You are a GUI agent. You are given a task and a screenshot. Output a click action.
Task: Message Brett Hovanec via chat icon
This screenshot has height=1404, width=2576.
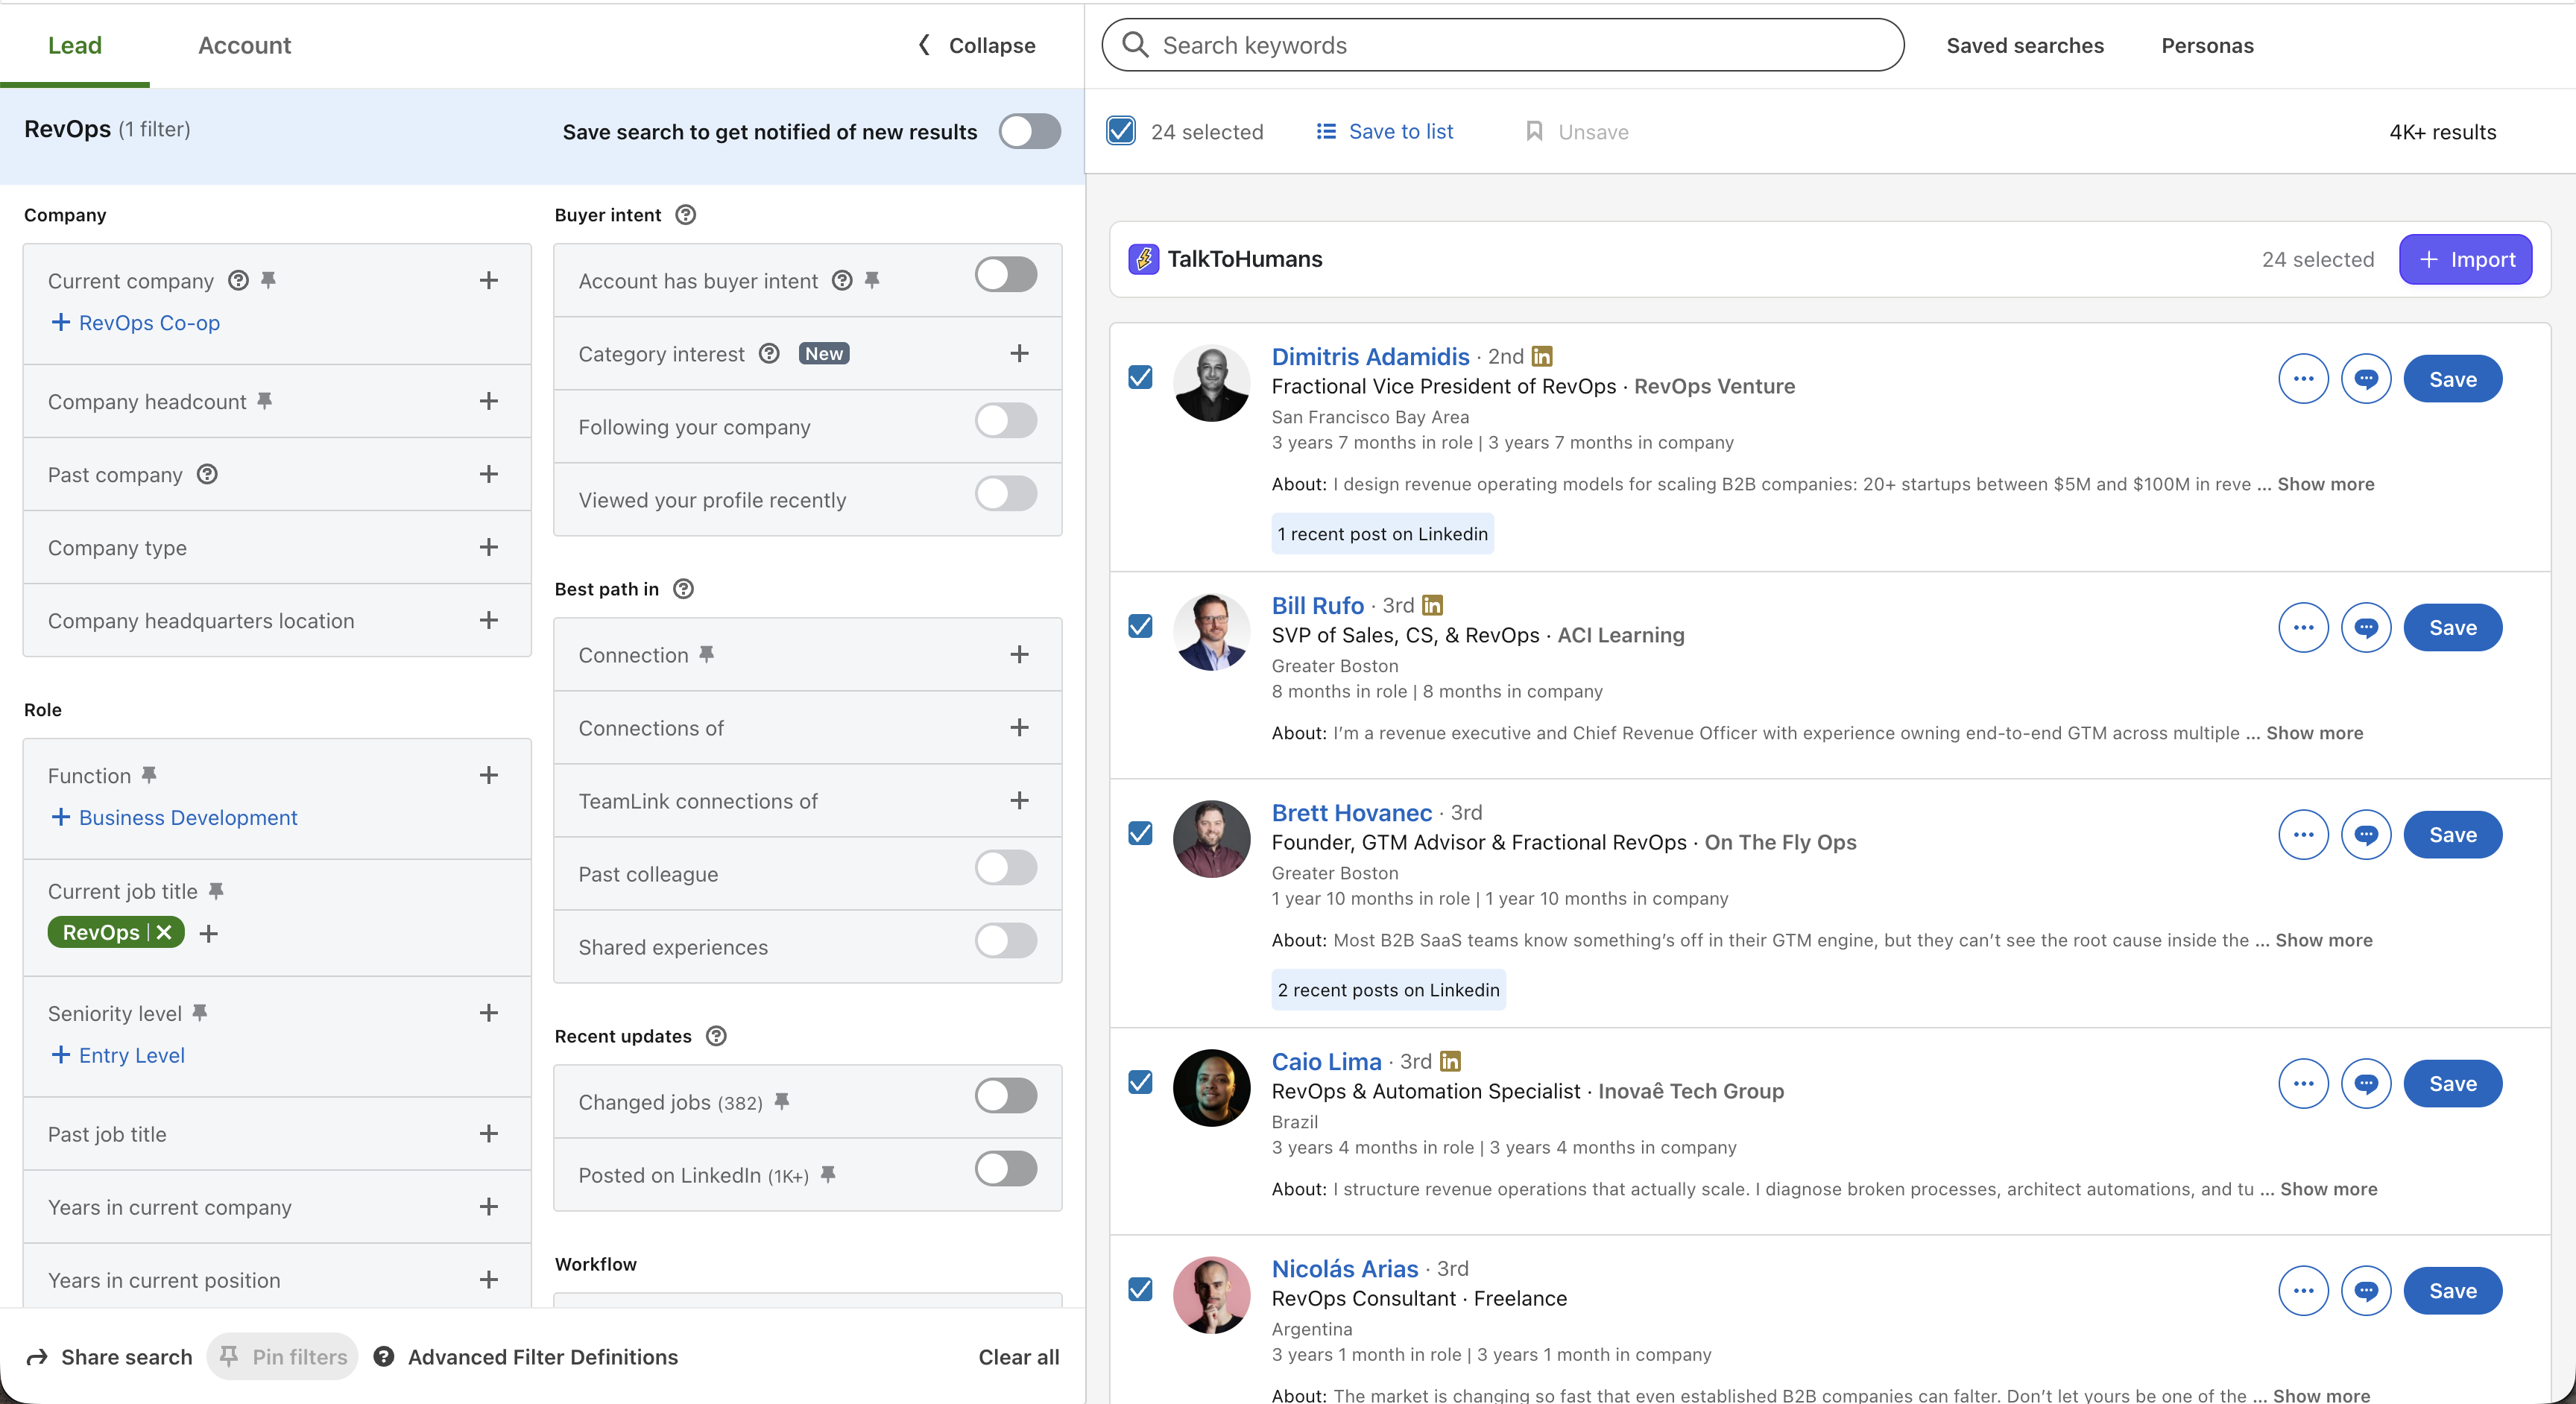[2365, 835]
